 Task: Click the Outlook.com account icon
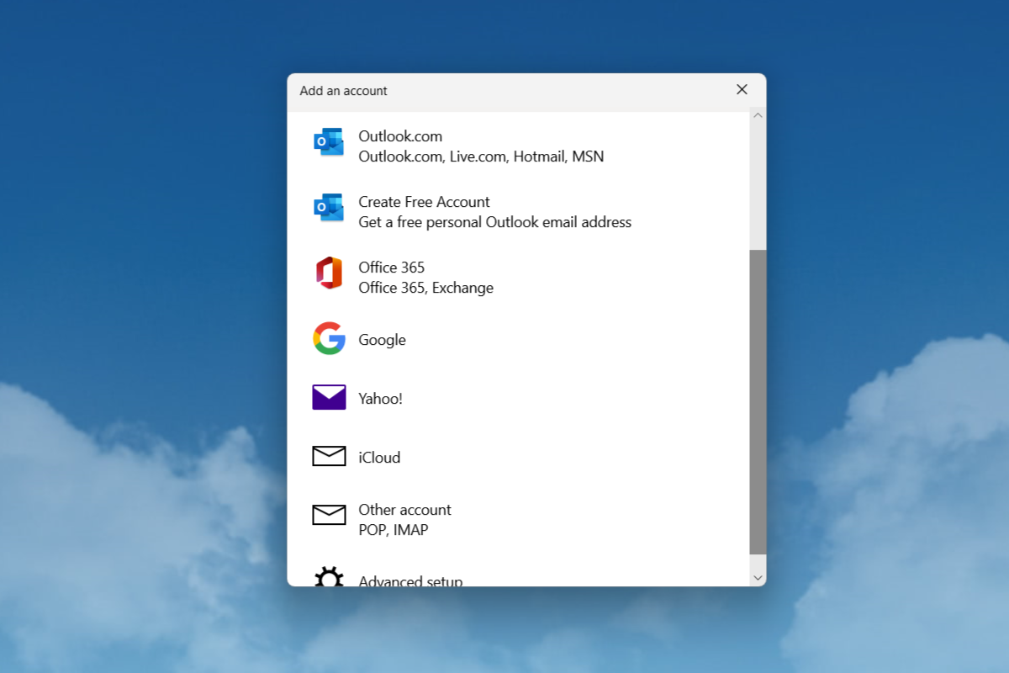329,142
